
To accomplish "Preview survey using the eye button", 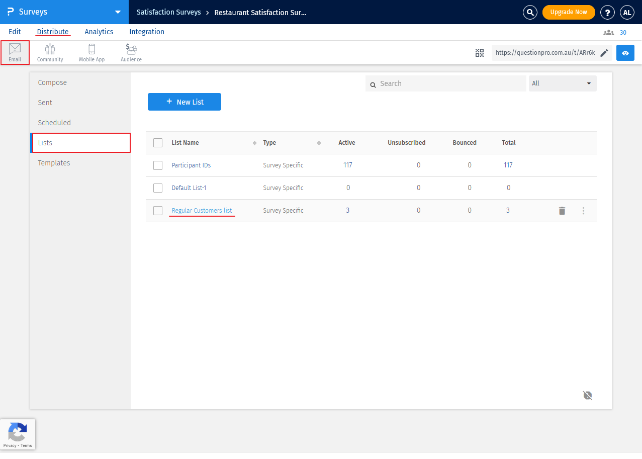I will [625, 53].
